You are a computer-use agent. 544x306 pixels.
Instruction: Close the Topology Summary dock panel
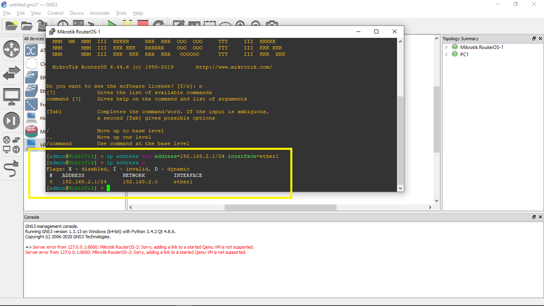(540, 39)
